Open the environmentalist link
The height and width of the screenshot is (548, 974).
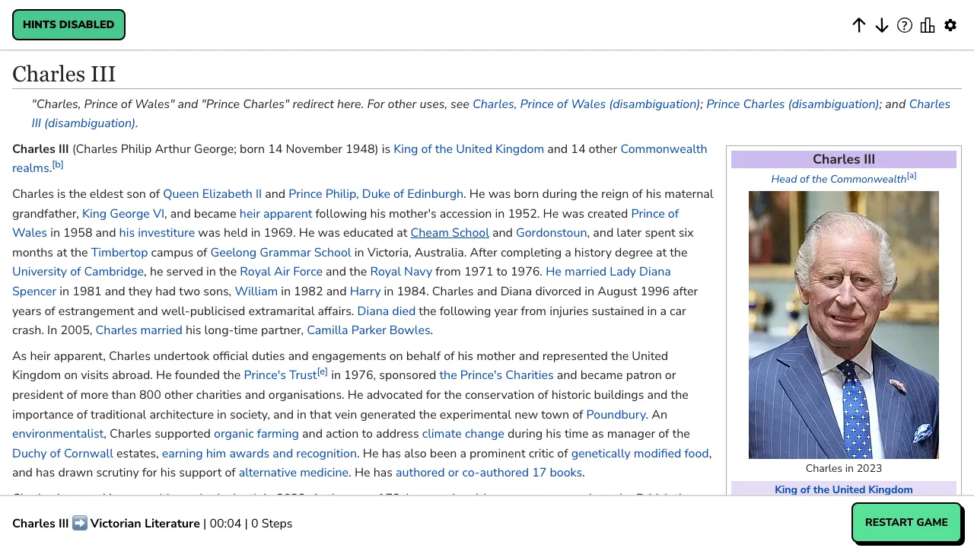pyautogui.click(x=58, y=434)
